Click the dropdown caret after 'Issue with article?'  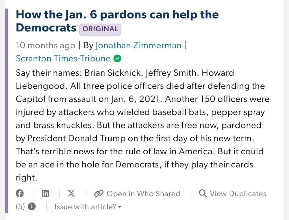point(120,207)
